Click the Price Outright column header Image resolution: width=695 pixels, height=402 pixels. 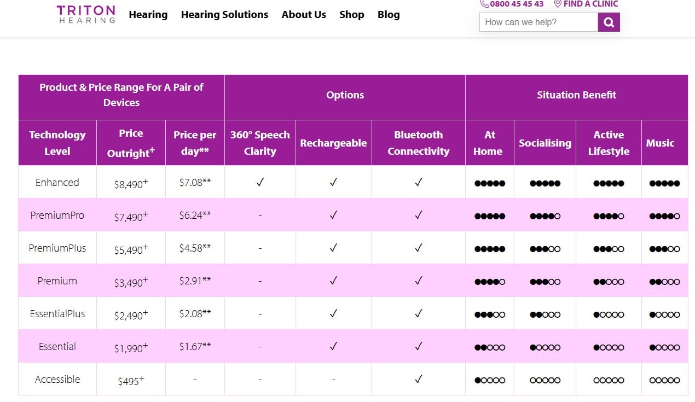131,143
